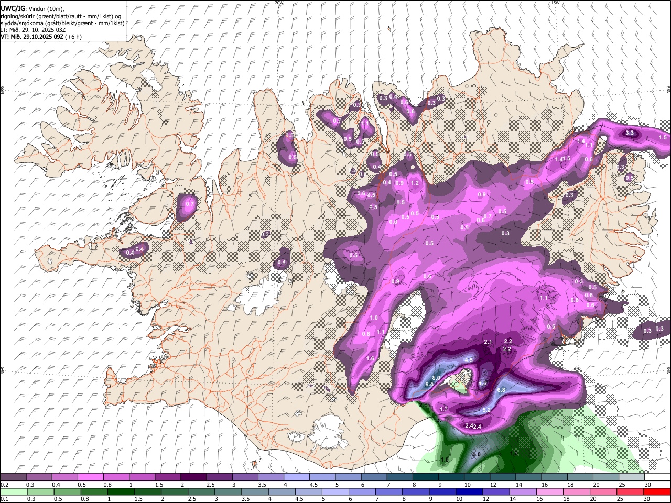
Task: Select top legend swatch above label 0.2
Action: (13, 477)
